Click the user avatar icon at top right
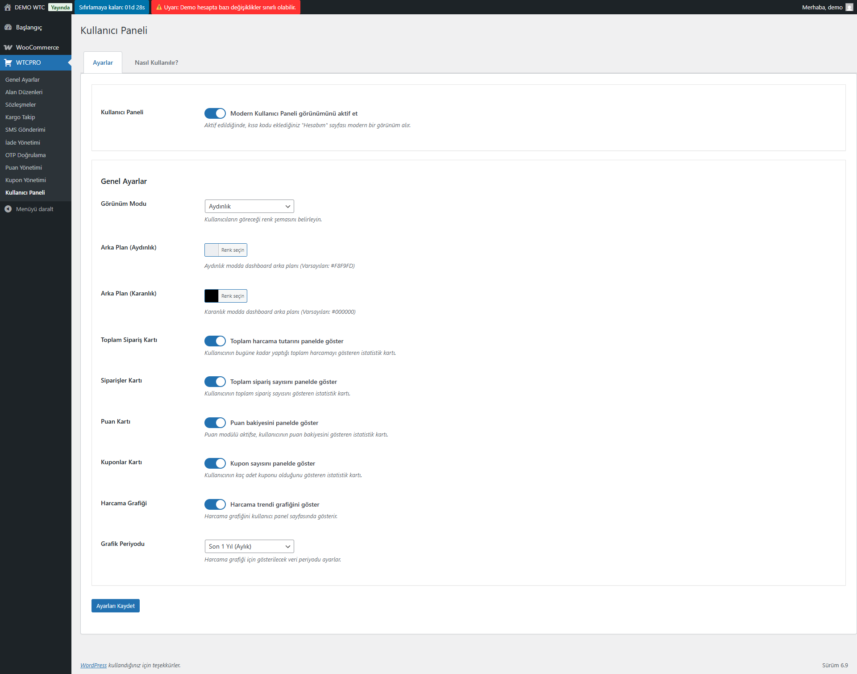Screen dimensions: 857x674 click(x=849, y=7)
